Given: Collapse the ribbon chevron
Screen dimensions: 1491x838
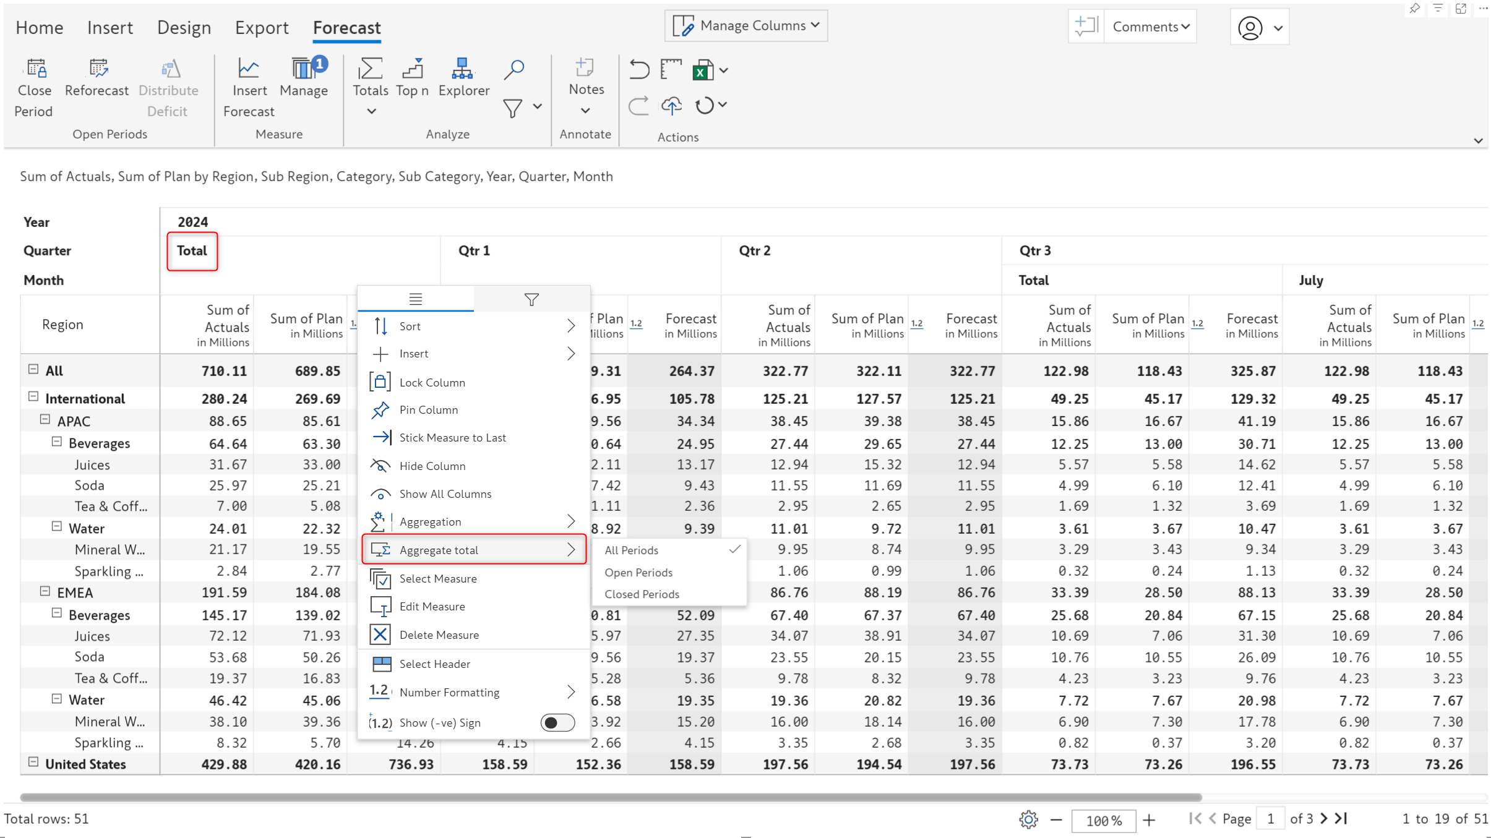Looking at the screenshot, I should coord(1478,140).
